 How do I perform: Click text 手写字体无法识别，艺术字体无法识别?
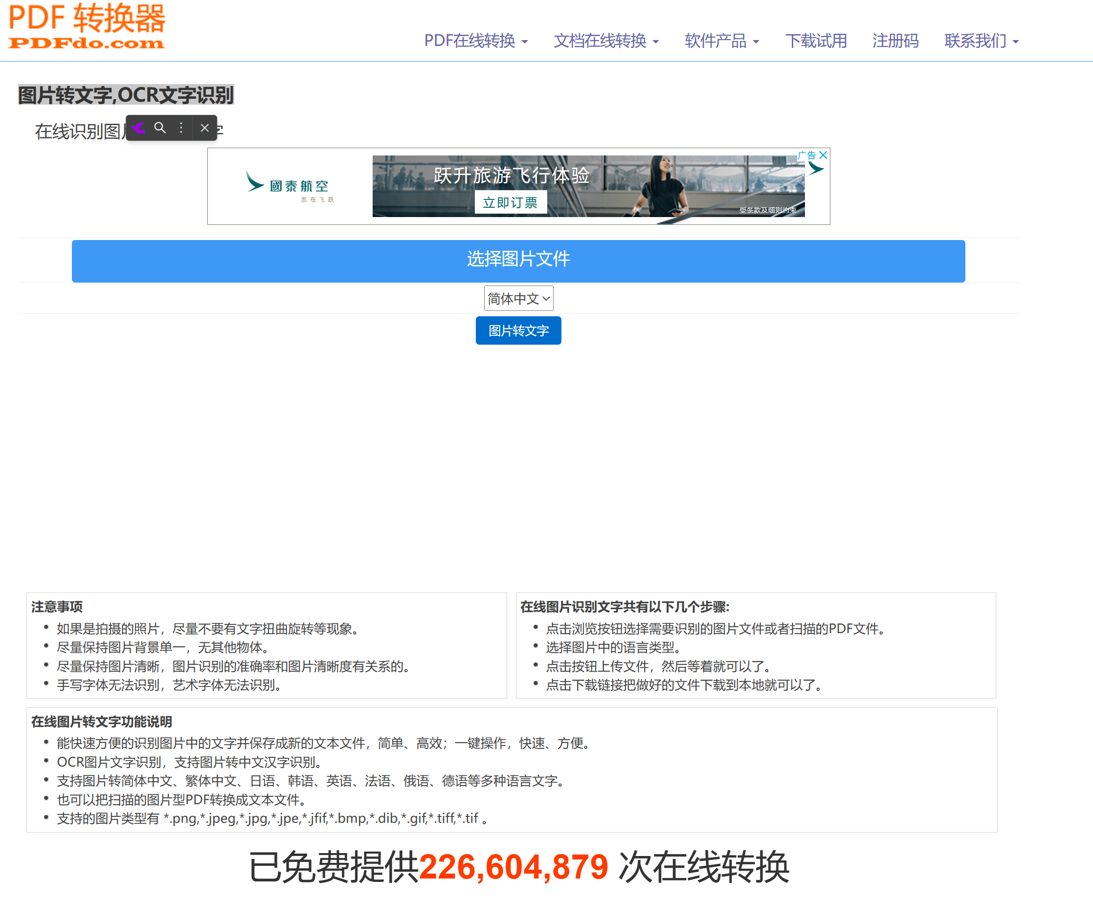click(169, 685)
